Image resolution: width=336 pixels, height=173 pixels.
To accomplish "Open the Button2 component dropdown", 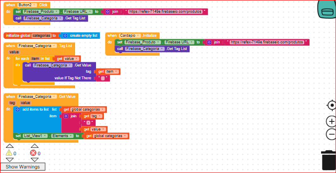I will pos(27,5).
